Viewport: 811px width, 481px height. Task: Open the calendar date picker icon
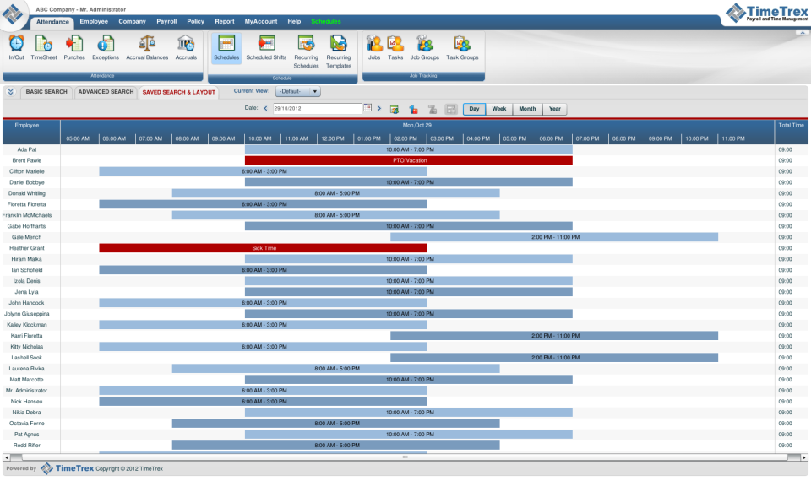point(367,108)
